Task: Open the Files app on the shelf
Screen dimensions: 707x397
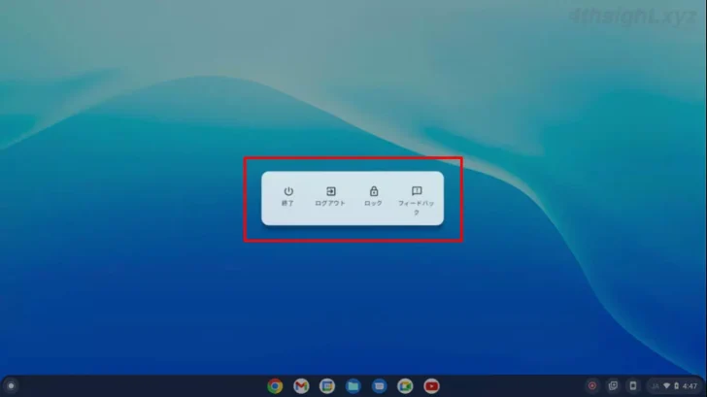Action: tap(353, 386)
